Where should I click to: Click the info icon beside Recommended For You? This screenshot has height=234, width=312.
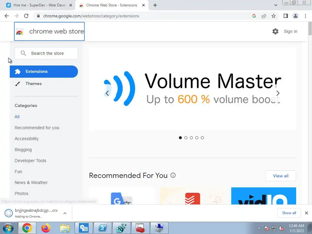[x=173, y=175]
